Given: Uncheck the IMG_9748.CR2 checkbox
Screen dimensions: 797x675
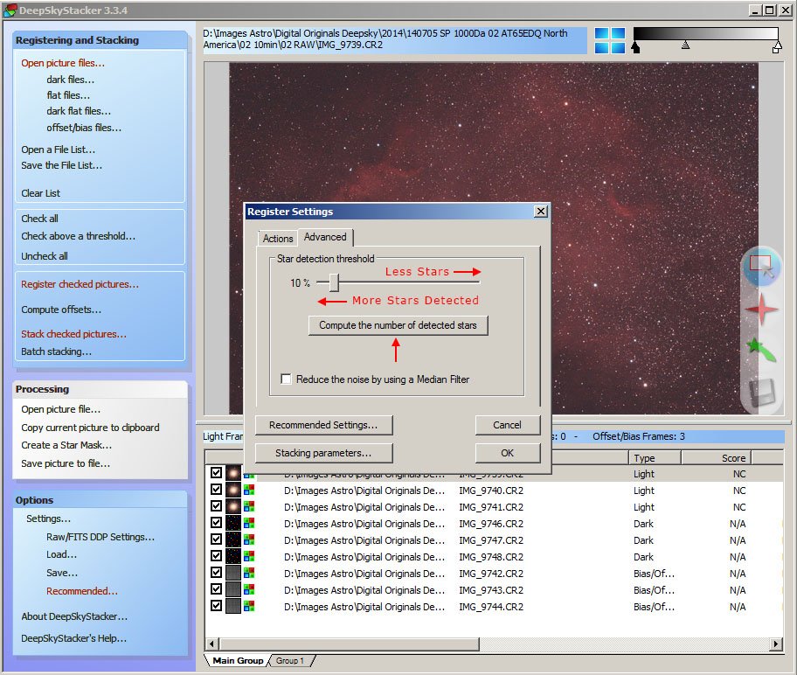Looking at the screenshot, I should 217,556.
